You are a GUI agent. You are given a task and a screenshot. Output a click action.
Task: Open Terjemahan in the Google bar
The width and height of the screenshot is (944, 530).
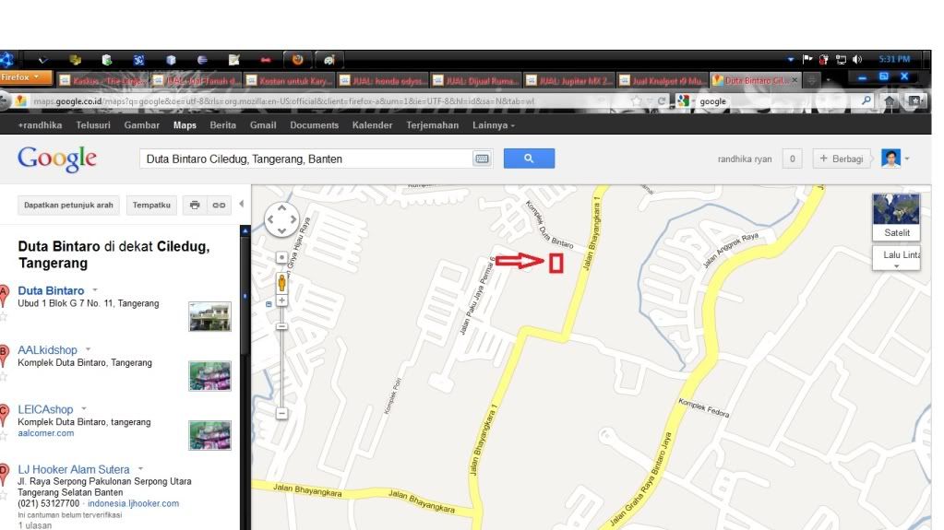tap(432, 125)
